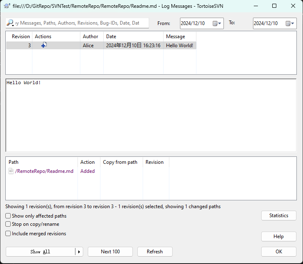Click the added-file action icon for revision 3
Image resolution: width=303 pixels, height=264 pixels.
(x=44, y=45)
